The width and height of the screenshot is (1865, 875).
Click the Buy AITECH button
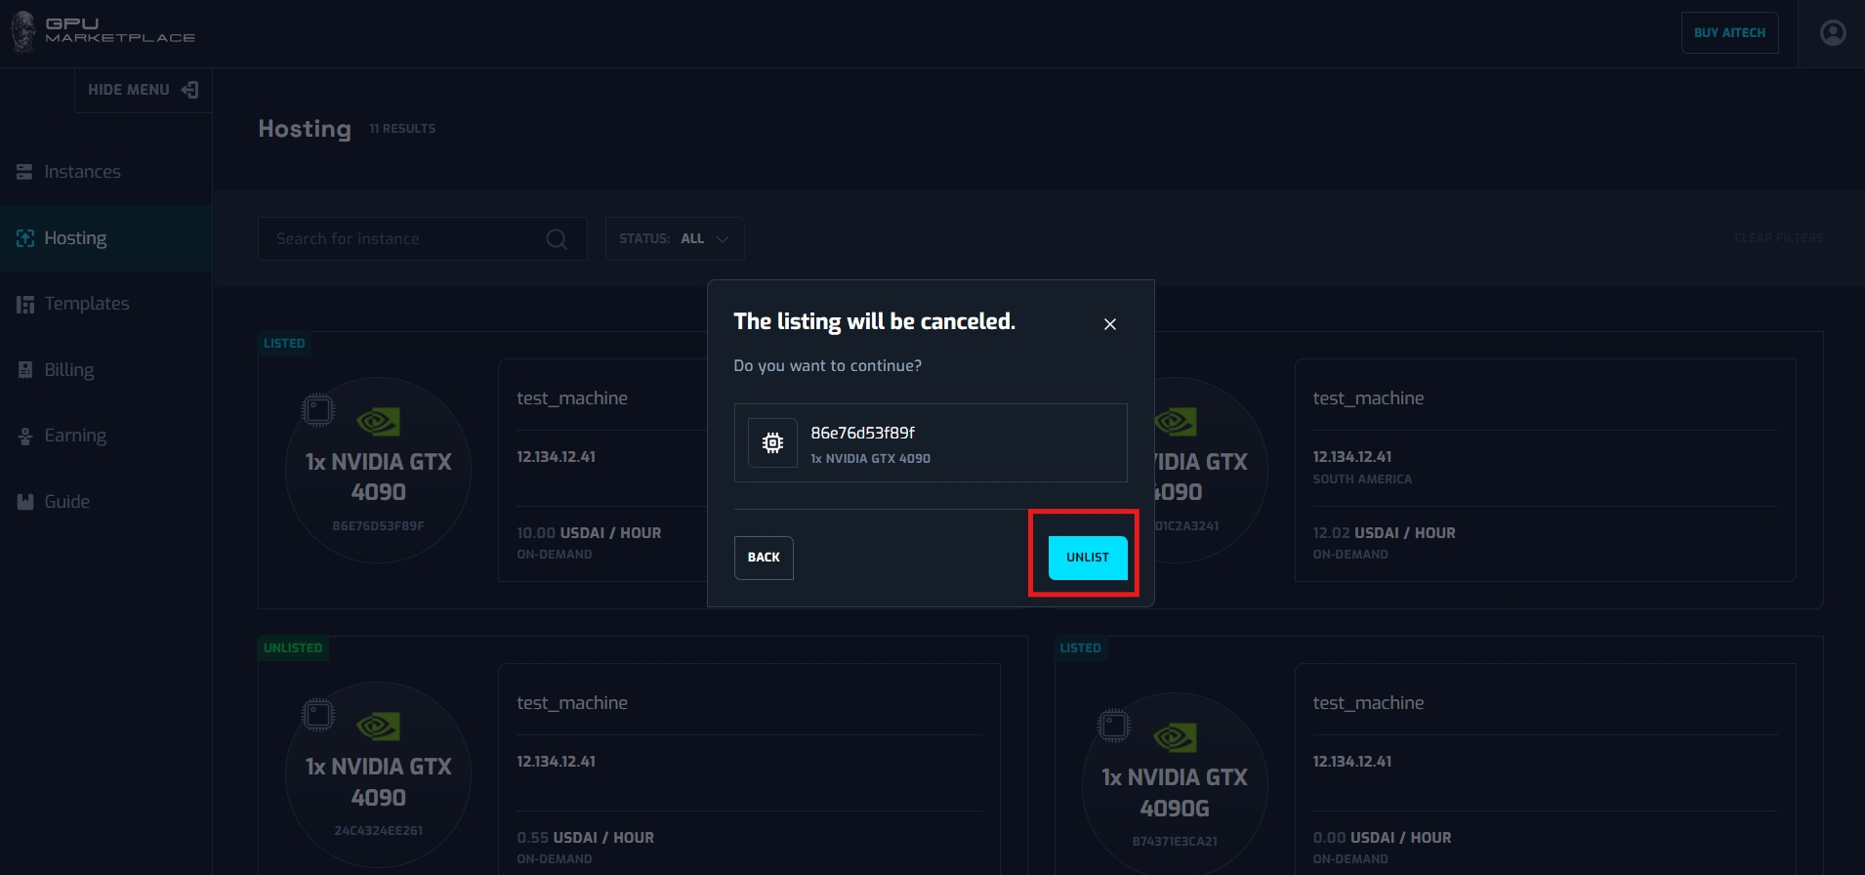[1729, 33]
